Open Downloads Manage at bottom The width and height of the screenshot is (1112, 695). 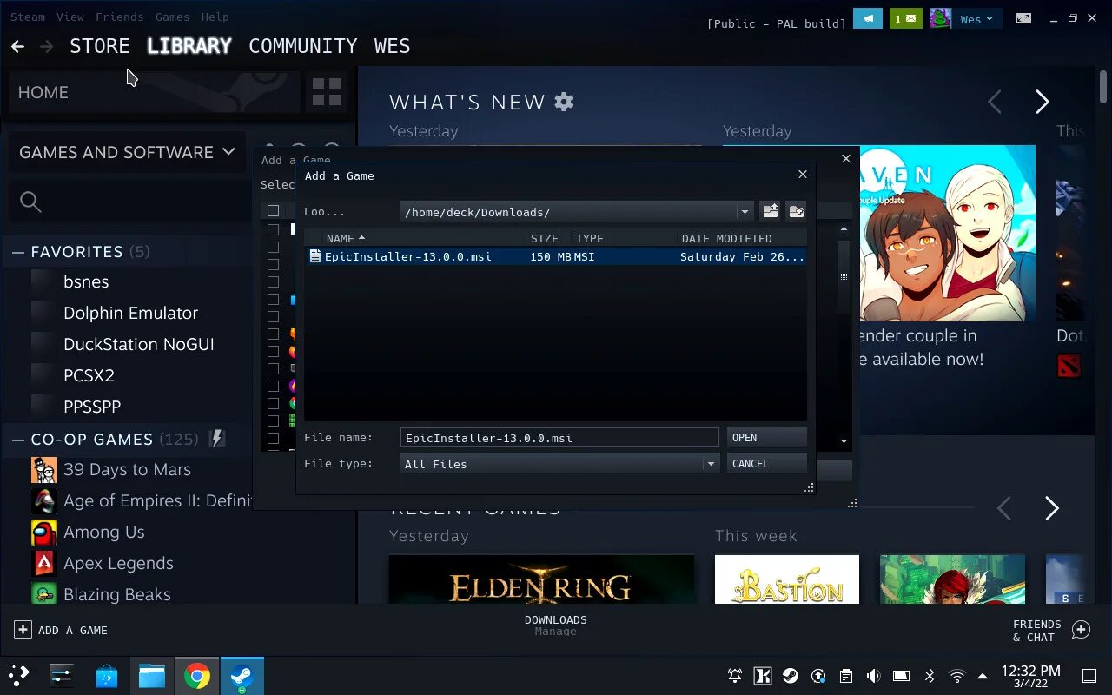556,625
